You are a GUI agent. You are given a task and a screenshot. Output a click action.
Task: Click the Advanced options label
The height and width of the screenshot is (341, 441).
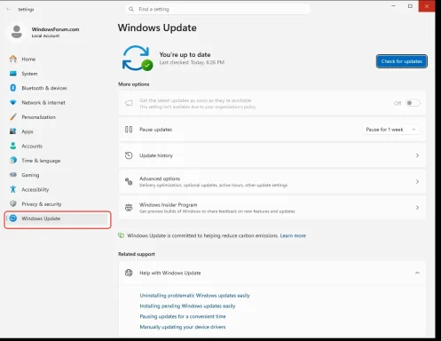click(160, 178)
